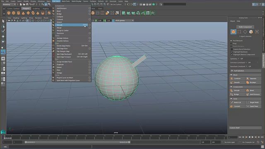Screen dimensions: 265x149
Task: Click the Smooth button in Mesh section
Action: [237, 82]
